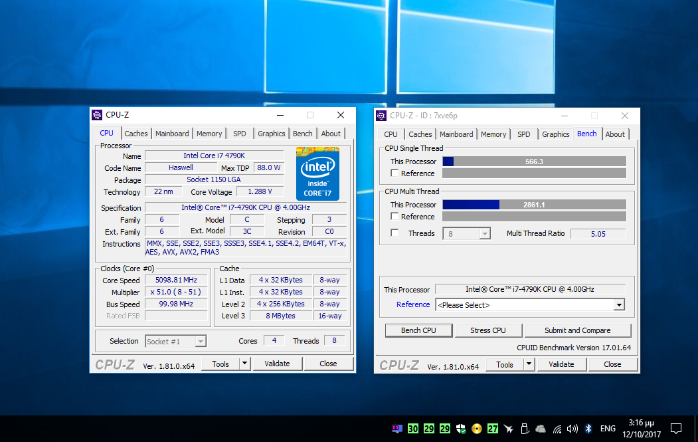Open Bench tab in left CPU-Z window
The width and height of the screenshot is (698, 442).
click(x=303, y=134)
